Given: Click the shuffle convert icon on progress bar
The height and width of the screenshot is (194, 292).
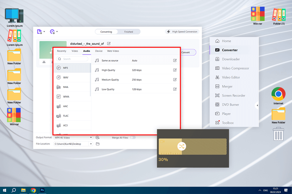Looking at the screenshot, I should tap(182, 146).
